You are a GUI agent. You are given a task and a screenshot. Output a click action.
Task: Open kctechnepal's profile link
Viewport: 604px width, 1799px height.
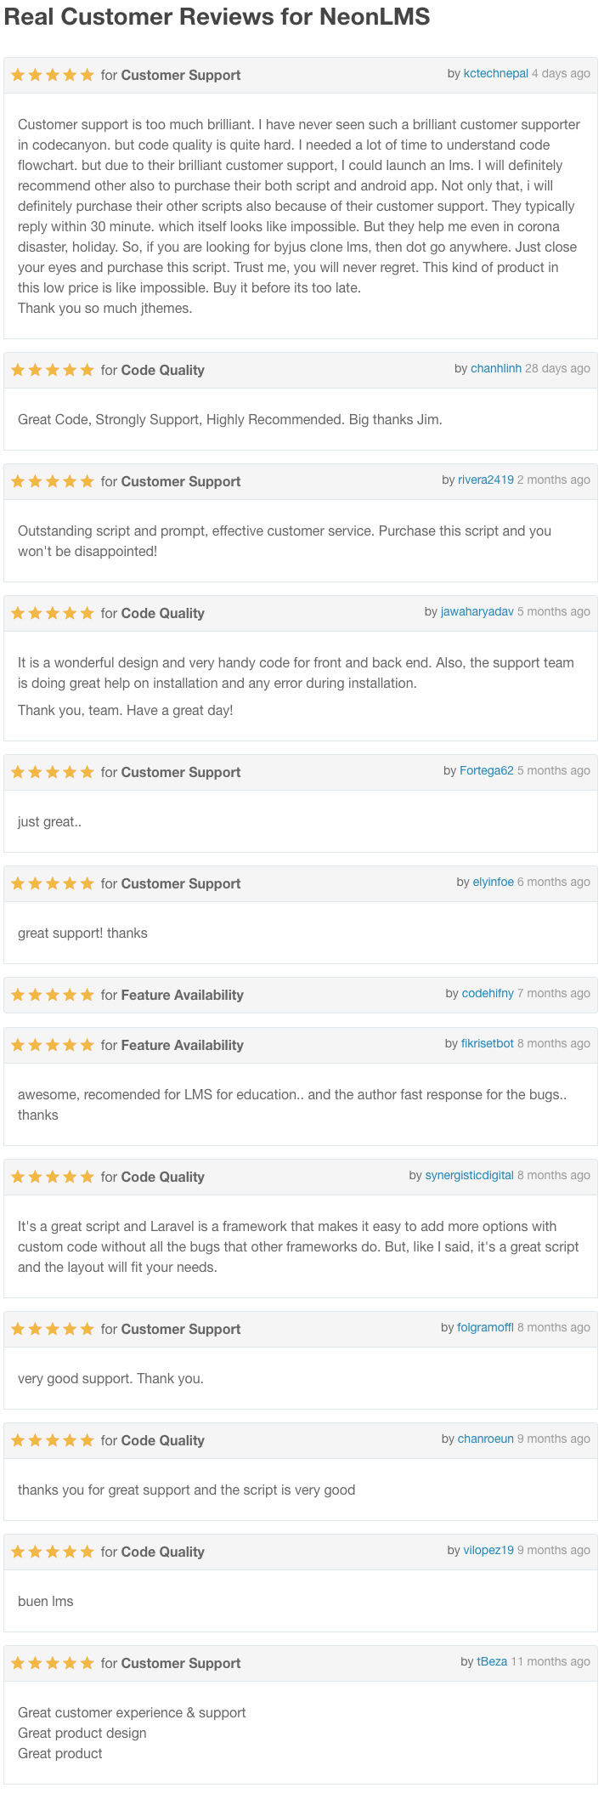[x=495, y=74]
